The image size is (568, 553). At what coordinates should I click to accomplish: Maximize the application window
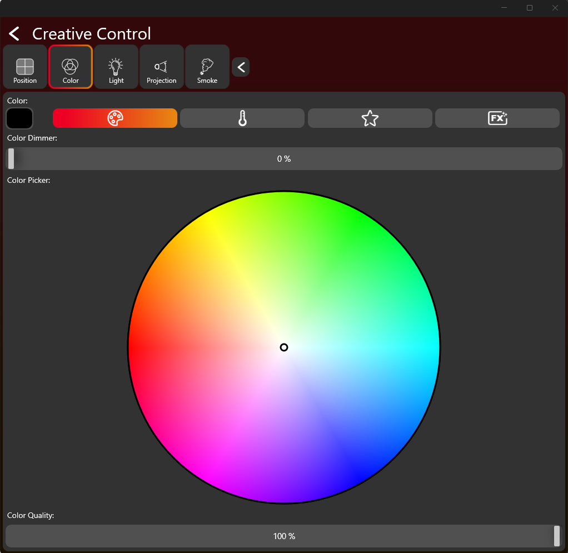530,8
